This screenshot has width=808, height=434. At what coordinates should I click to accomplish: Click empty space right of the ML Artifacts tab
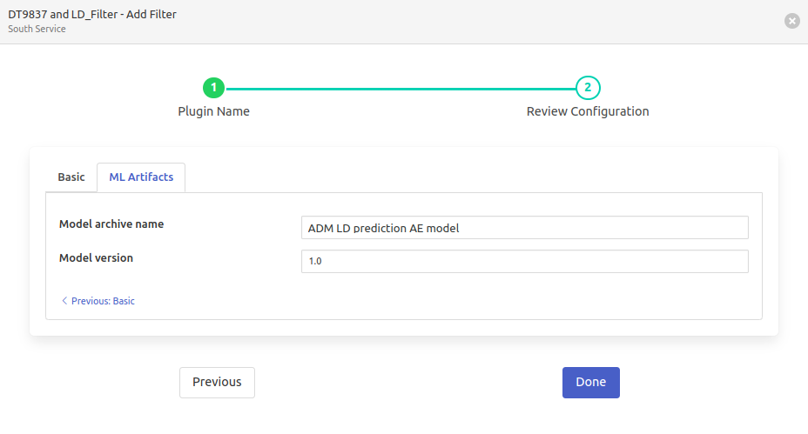470,177
